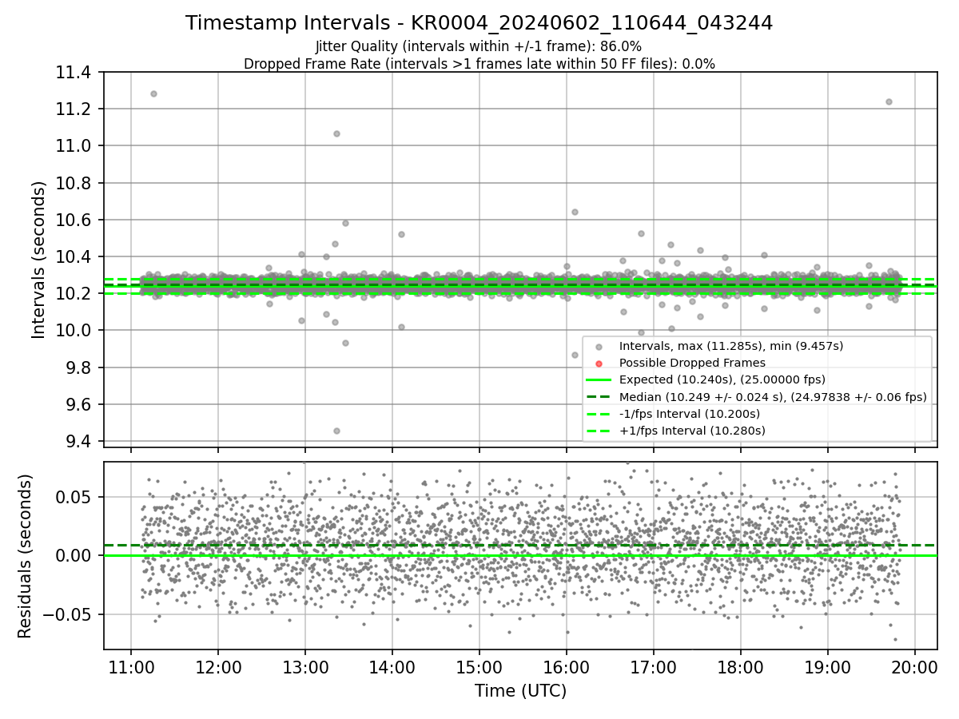Viewport: 959px width, 719px height.
Task: Click the 15:00 x-axis tick label
Action: [x=479, y=665]
